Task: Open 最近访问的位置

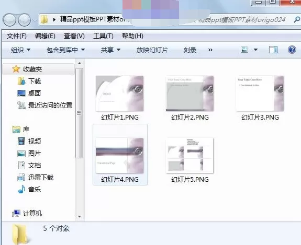Action: [50, 106]
